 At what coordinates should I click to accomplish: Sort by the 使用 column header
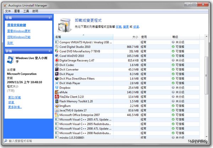[x=155, y=37]
